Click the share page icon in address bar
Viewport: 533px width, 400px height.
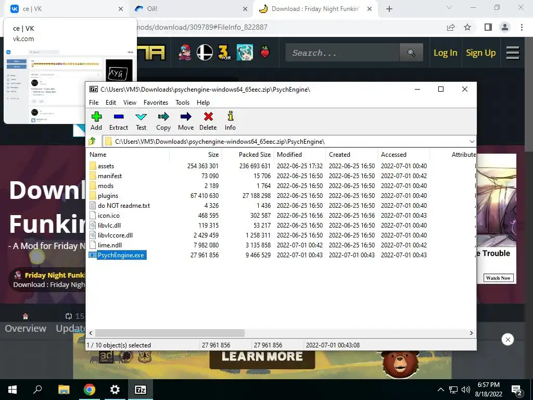click(451, 27)
